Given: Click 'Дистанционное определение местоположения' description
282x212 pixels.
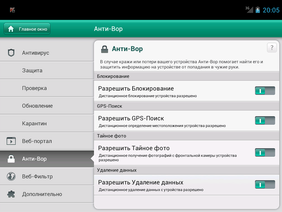Looking at the screenshot, I should (162, 126).
